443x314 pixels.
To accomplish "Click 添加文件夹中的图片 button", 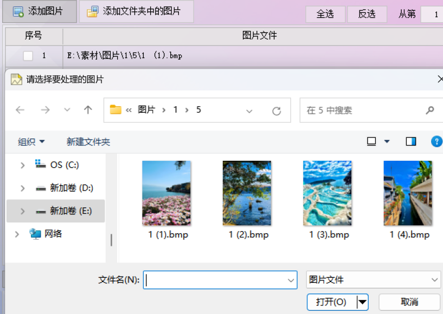I will pyautogui.click(x=137, y=11).
